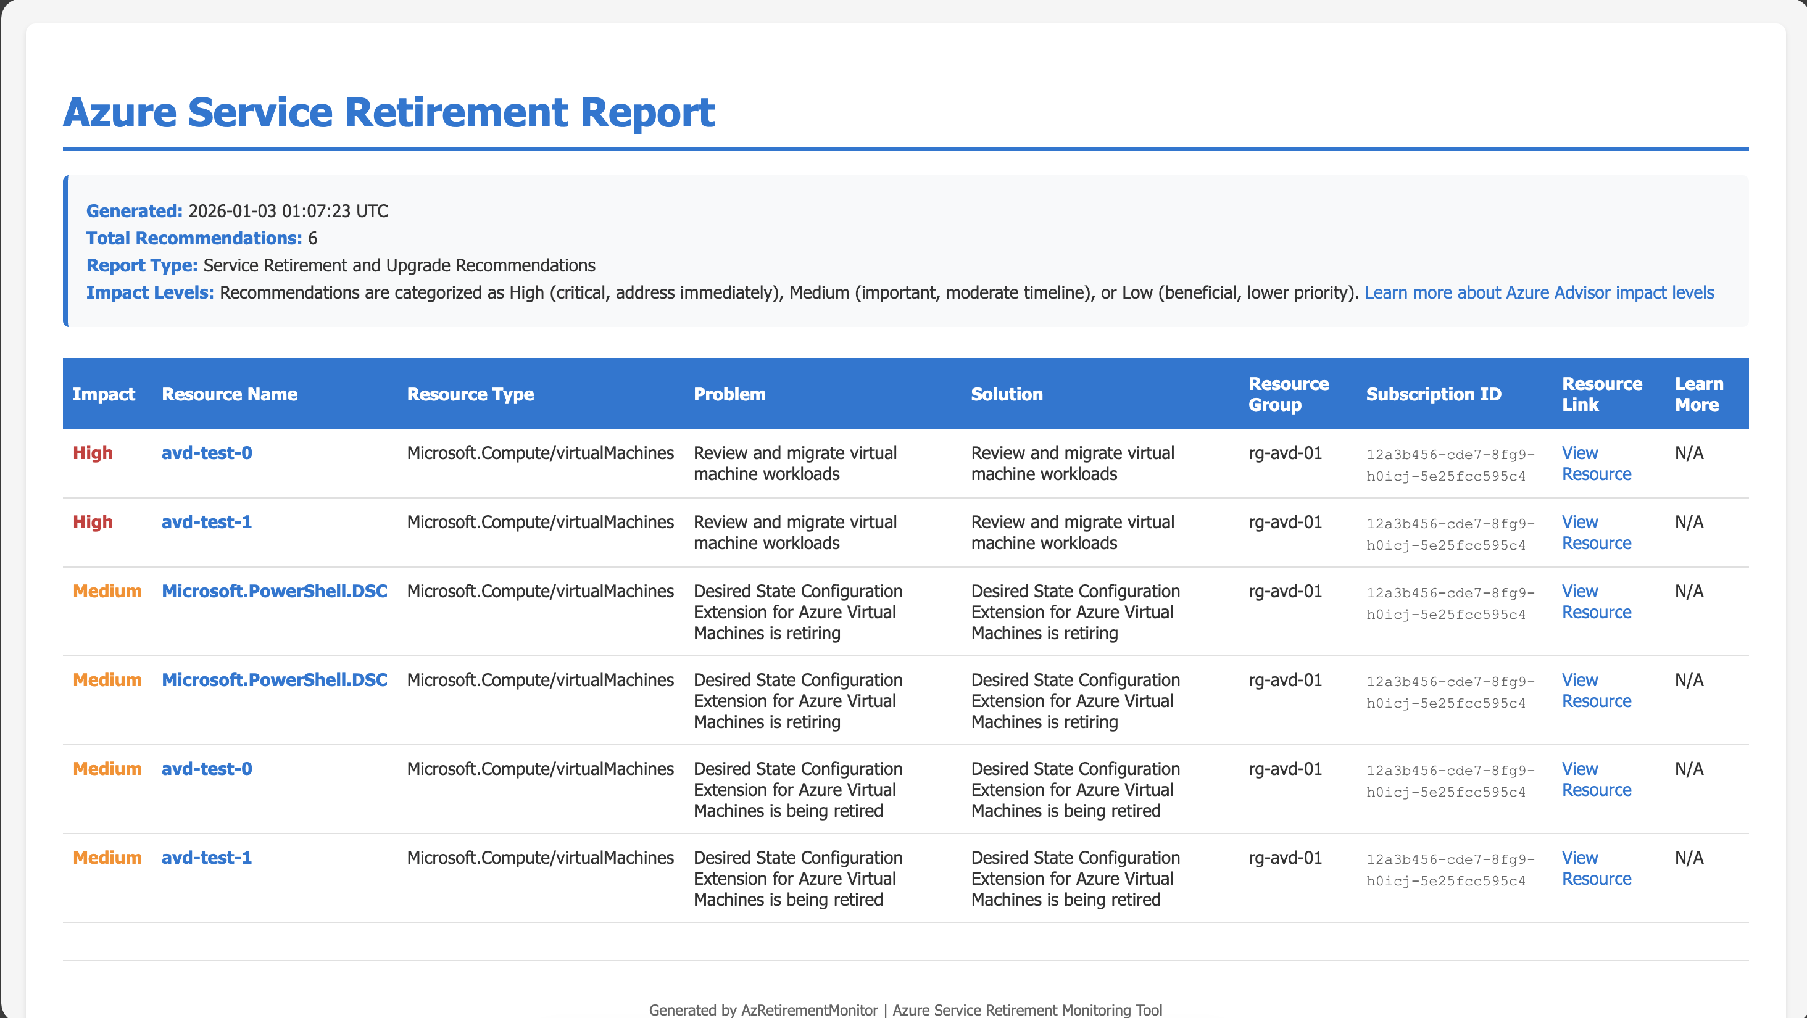Click the Medium label in last row
This screenshot has height=1018, width=1807.
point(107,858)
